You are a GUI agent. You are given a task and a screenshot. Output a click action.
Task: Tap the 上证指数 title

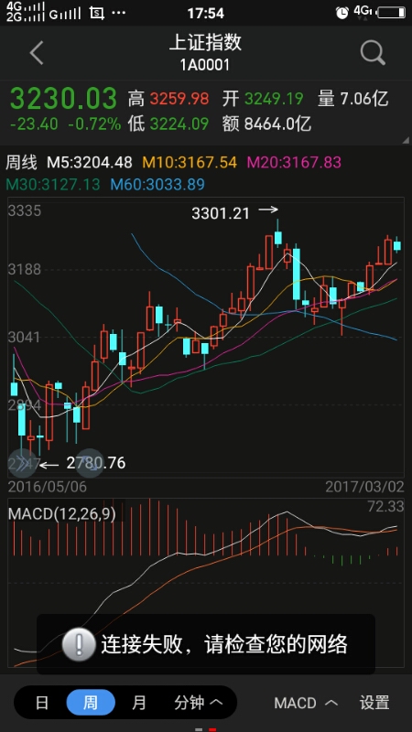pos(205,42)
